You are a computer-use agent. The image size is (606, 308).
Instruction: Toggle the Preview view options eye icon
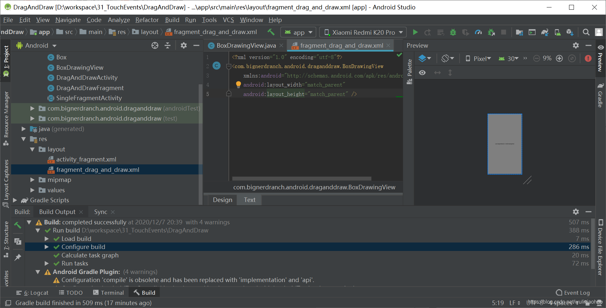tap(422, 73)
